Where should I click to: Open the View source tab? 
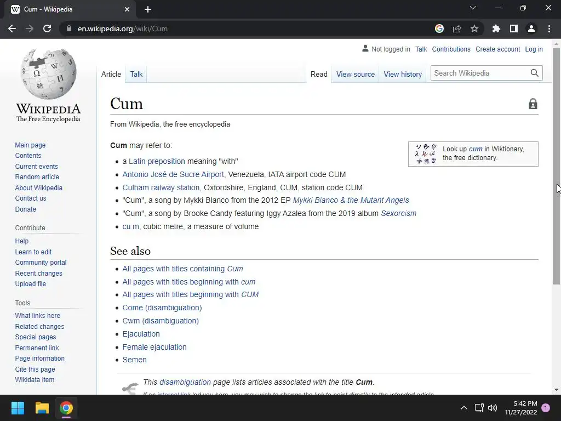[355, 74]
